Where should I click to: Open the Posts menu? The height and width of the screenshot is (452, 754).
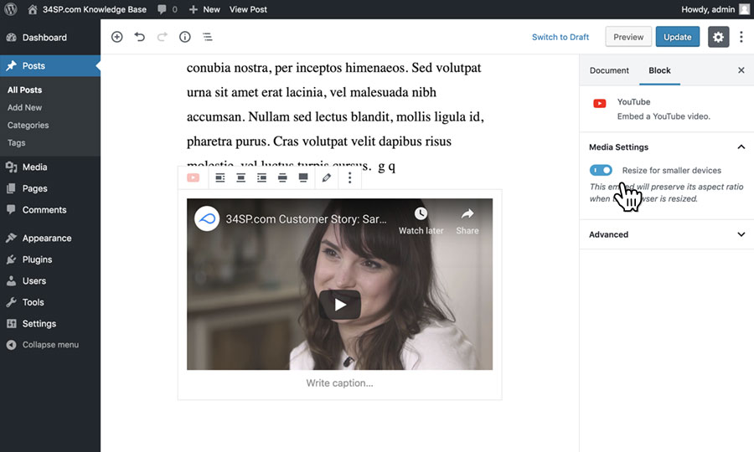coord(50,66)
